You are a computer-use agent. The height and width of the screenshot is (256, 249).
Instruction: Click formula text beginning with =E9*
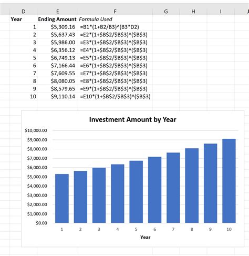[x=113, y=88]
